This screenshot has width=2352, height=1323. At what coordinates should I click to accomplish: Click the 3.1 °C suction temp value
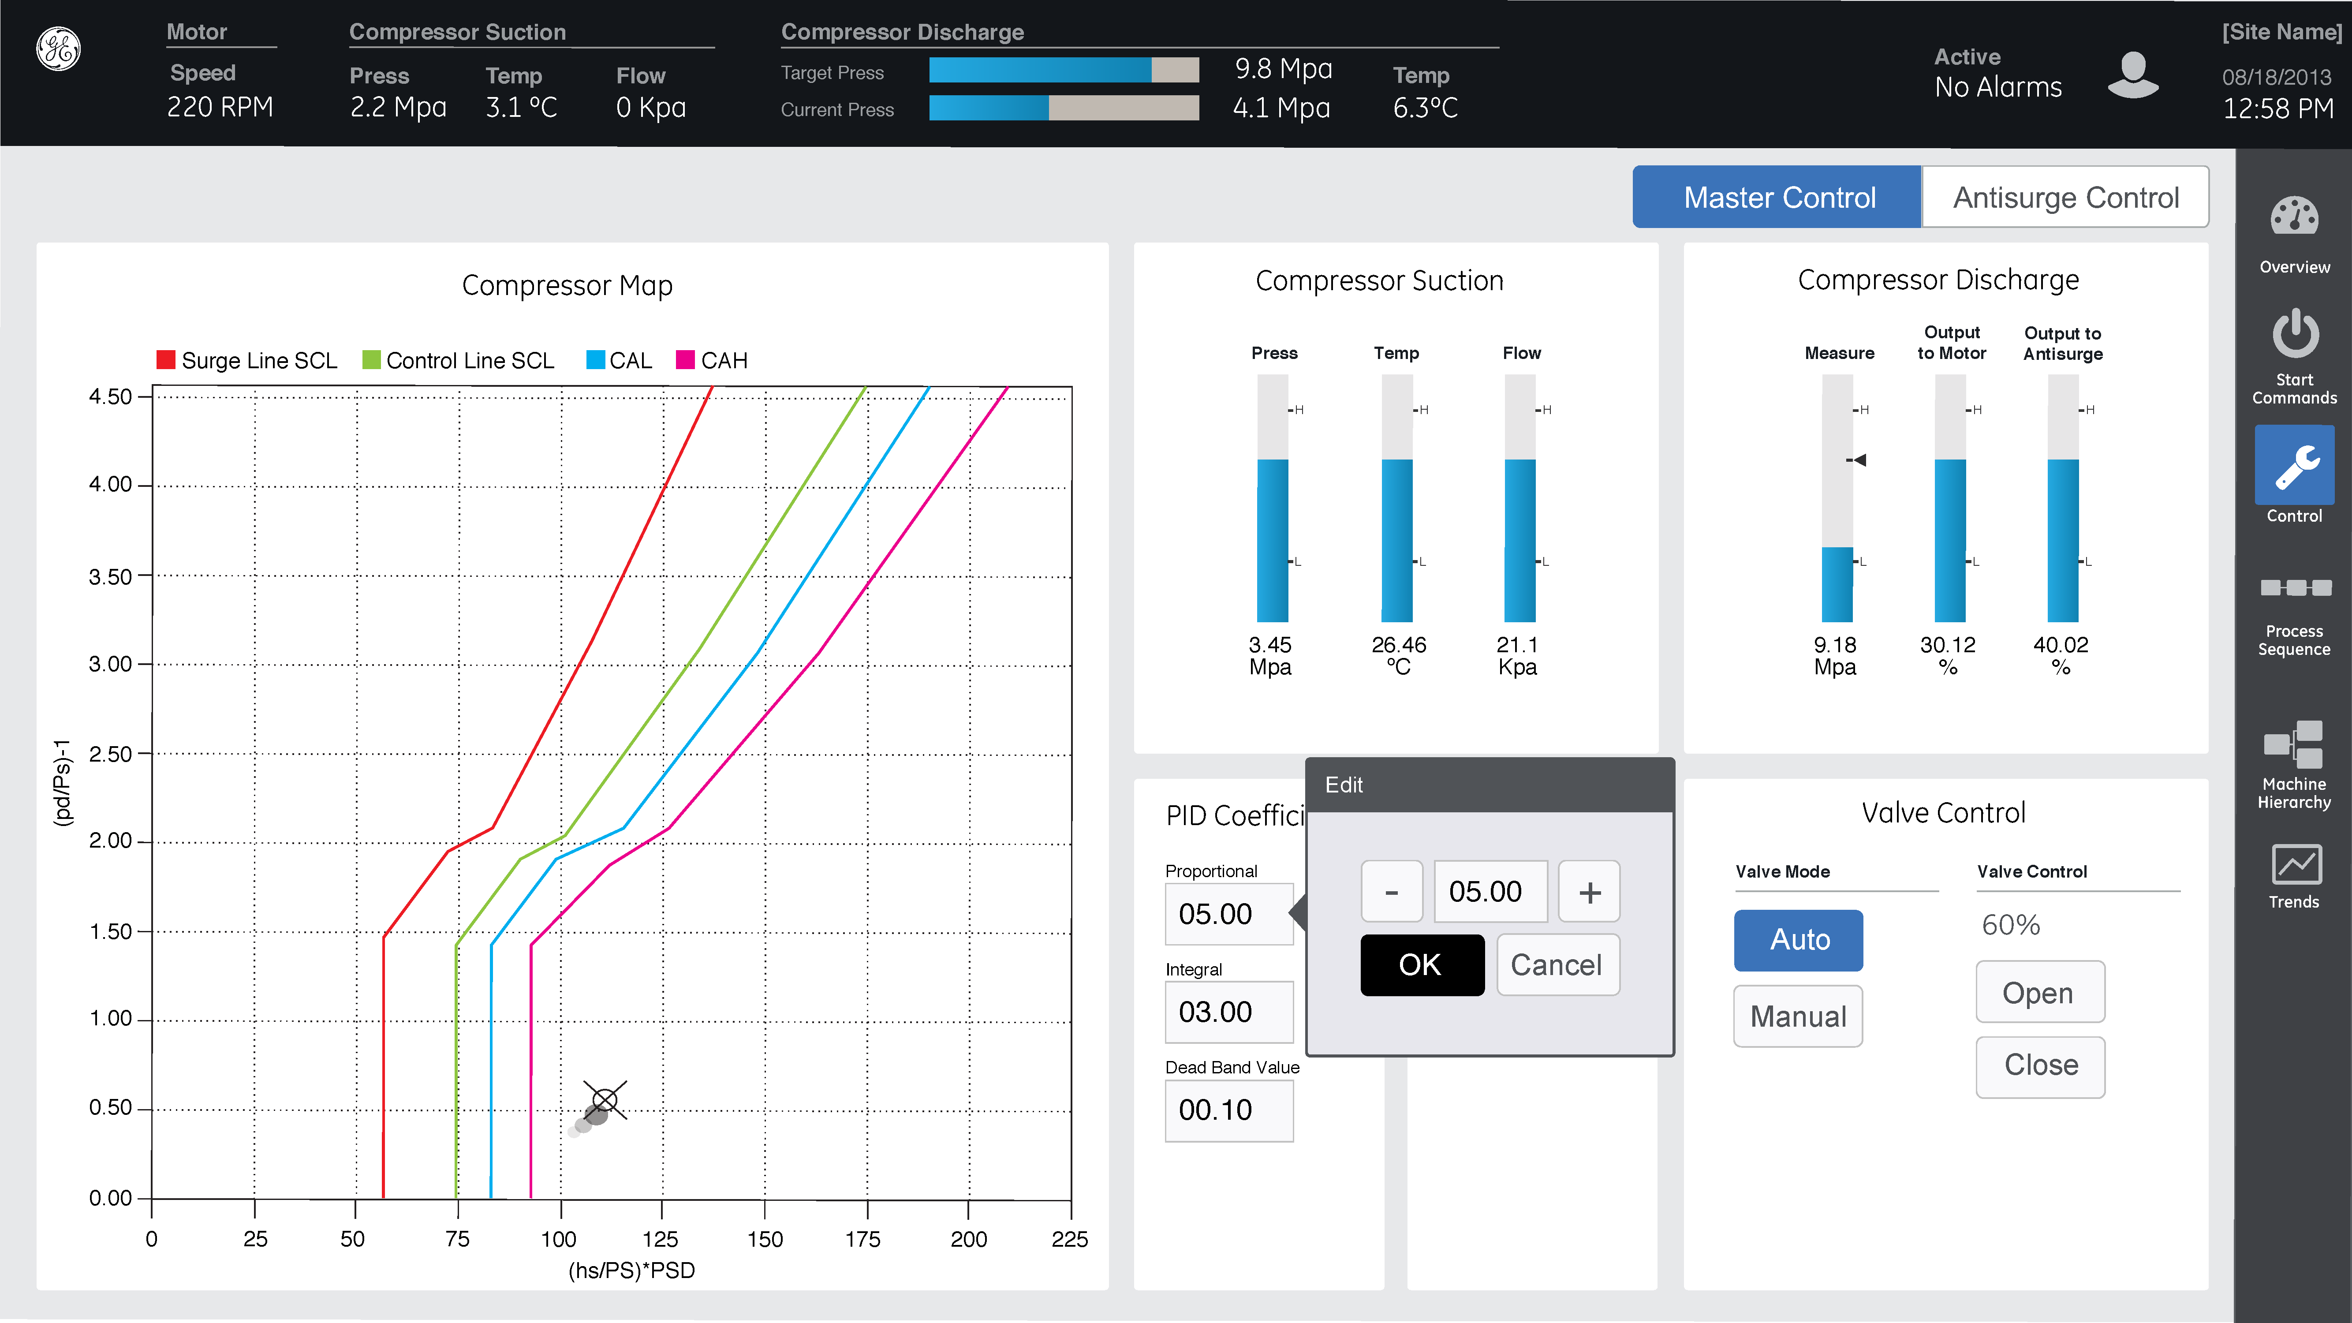click(521, 108)
